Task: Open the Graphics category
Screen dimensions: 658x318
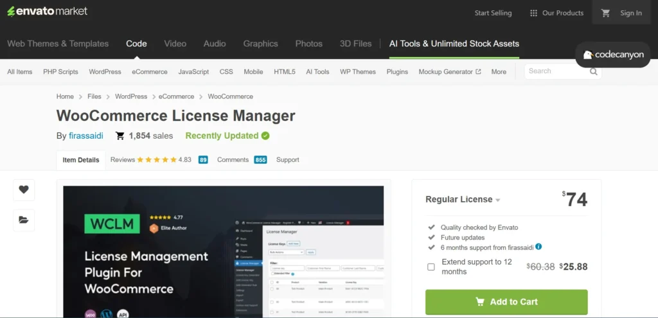Action: (261, 44)
